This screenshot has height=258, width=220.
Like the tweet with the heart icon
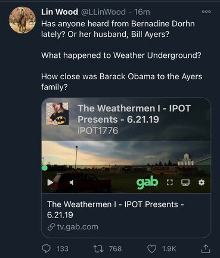coord(151,248)
